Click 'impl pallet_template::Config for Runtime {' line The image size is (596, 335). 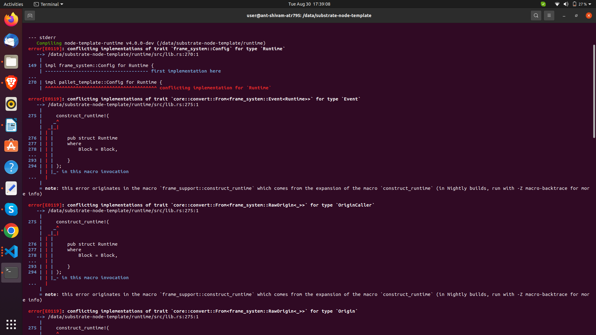pos(104,82)
